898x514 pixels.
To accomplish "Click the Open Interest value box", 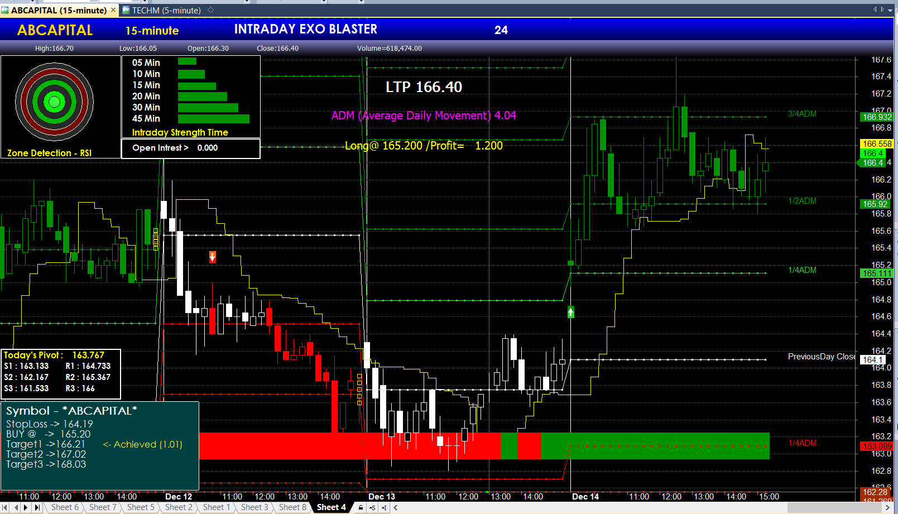I will click(191, 148).
